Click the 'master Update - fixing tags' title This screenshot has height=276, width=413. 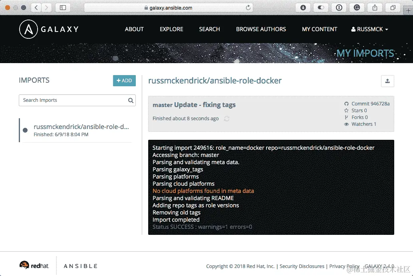click(x=194, y=105)
